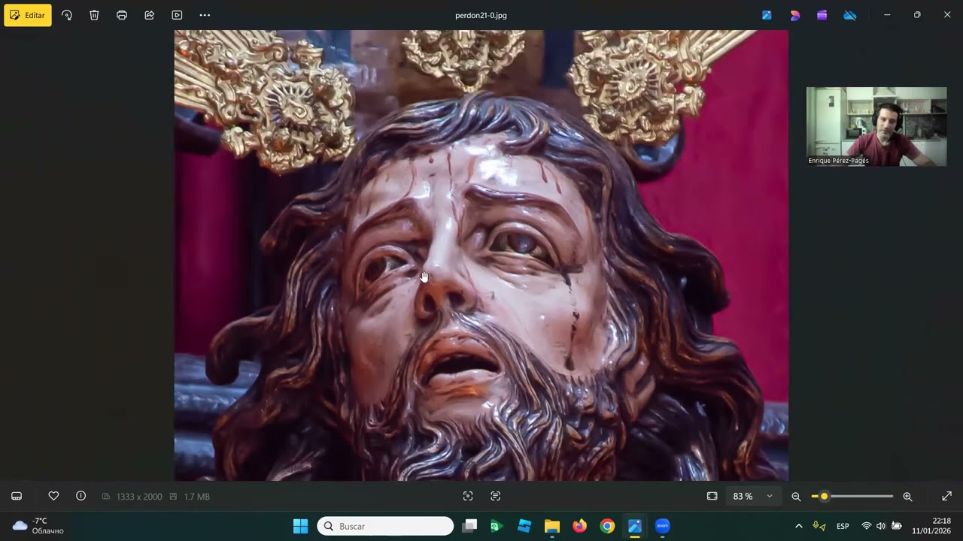Open the Clipchamp icon in title bar
The image size is (963, 541).
pyautogui.click(x=822, y=15)
